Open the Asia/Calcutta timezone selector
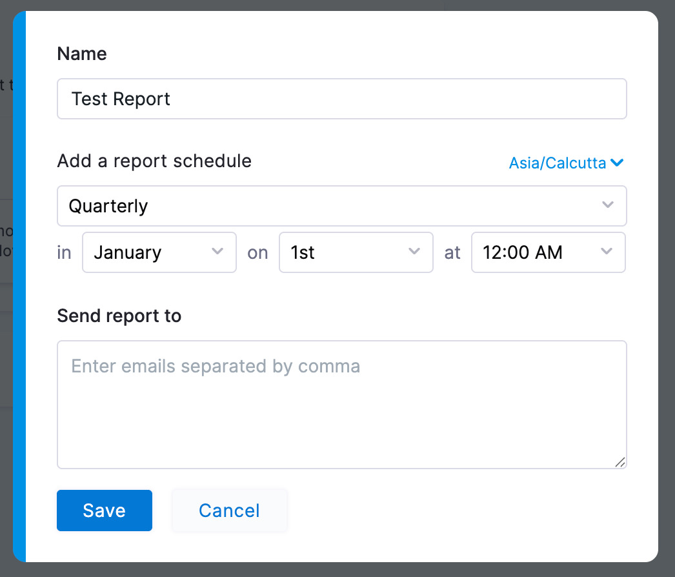 click(558, 163)
